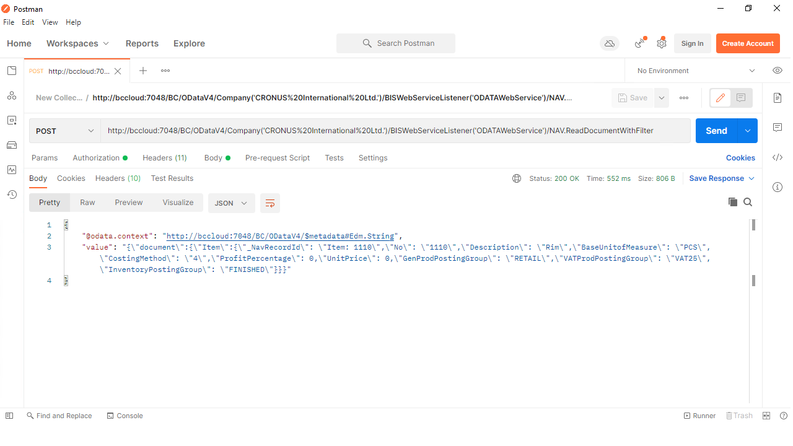Open Find and Replace
Image resolution: width=793 pixels, height=446 pixels.
(x=59, y=416)
